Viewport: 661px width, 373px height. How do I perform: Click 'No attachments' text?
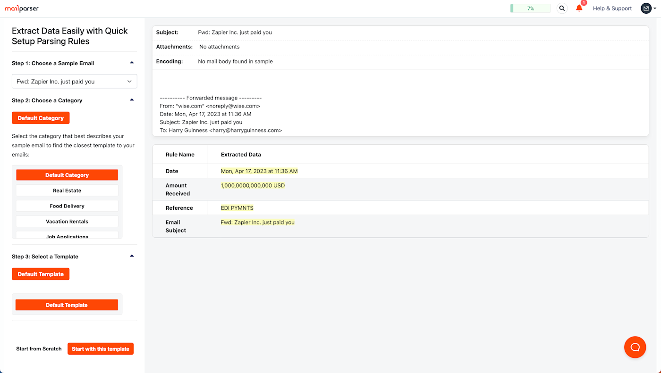[219, 47]
